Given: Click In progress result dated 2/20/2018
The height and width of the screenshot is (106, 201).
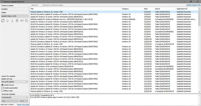Looking at the screenshot, I should [165, 91].
